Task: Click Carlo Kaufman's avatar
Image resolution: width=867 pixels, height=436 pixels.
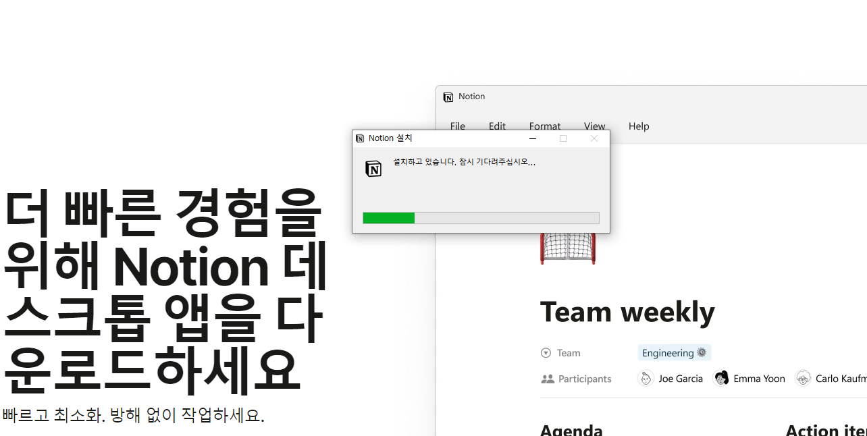Action: click(803, 379)
